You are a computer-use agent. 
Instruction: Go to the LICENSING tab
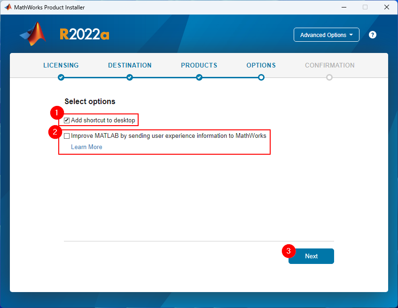61,65
